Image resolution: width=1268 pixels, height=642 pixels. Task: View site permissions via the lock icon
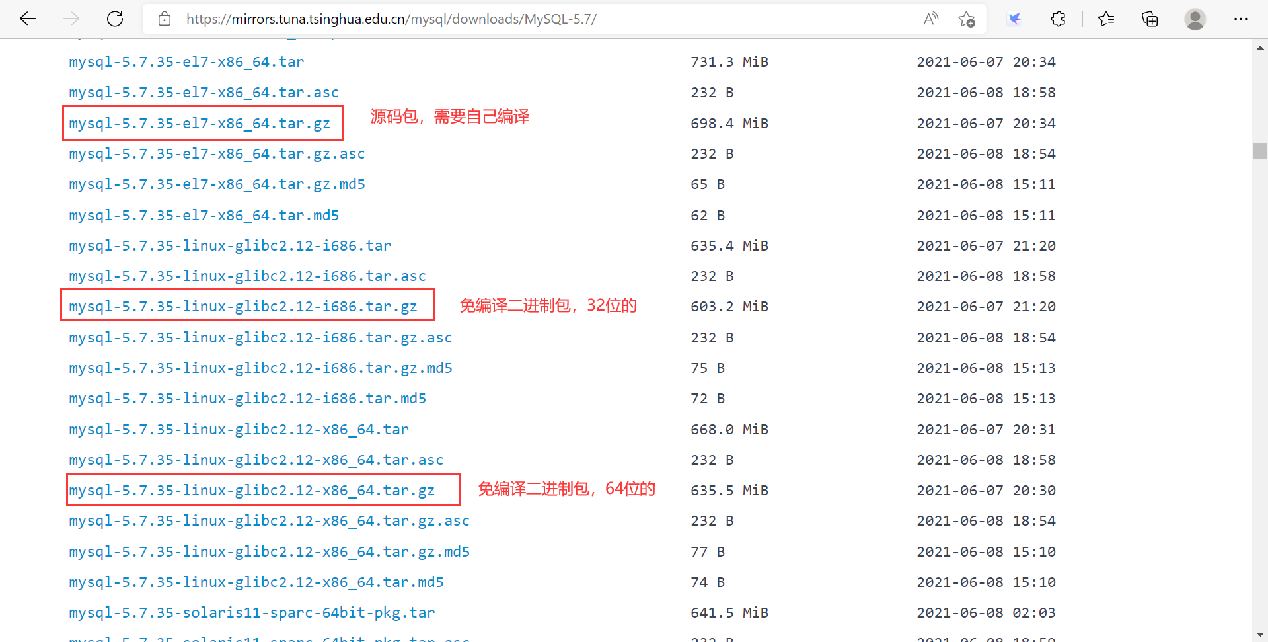[x=165, y=19]
